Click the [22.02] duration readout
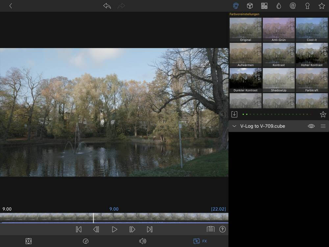The image size is (329, 247). click(x=218, y=209)
